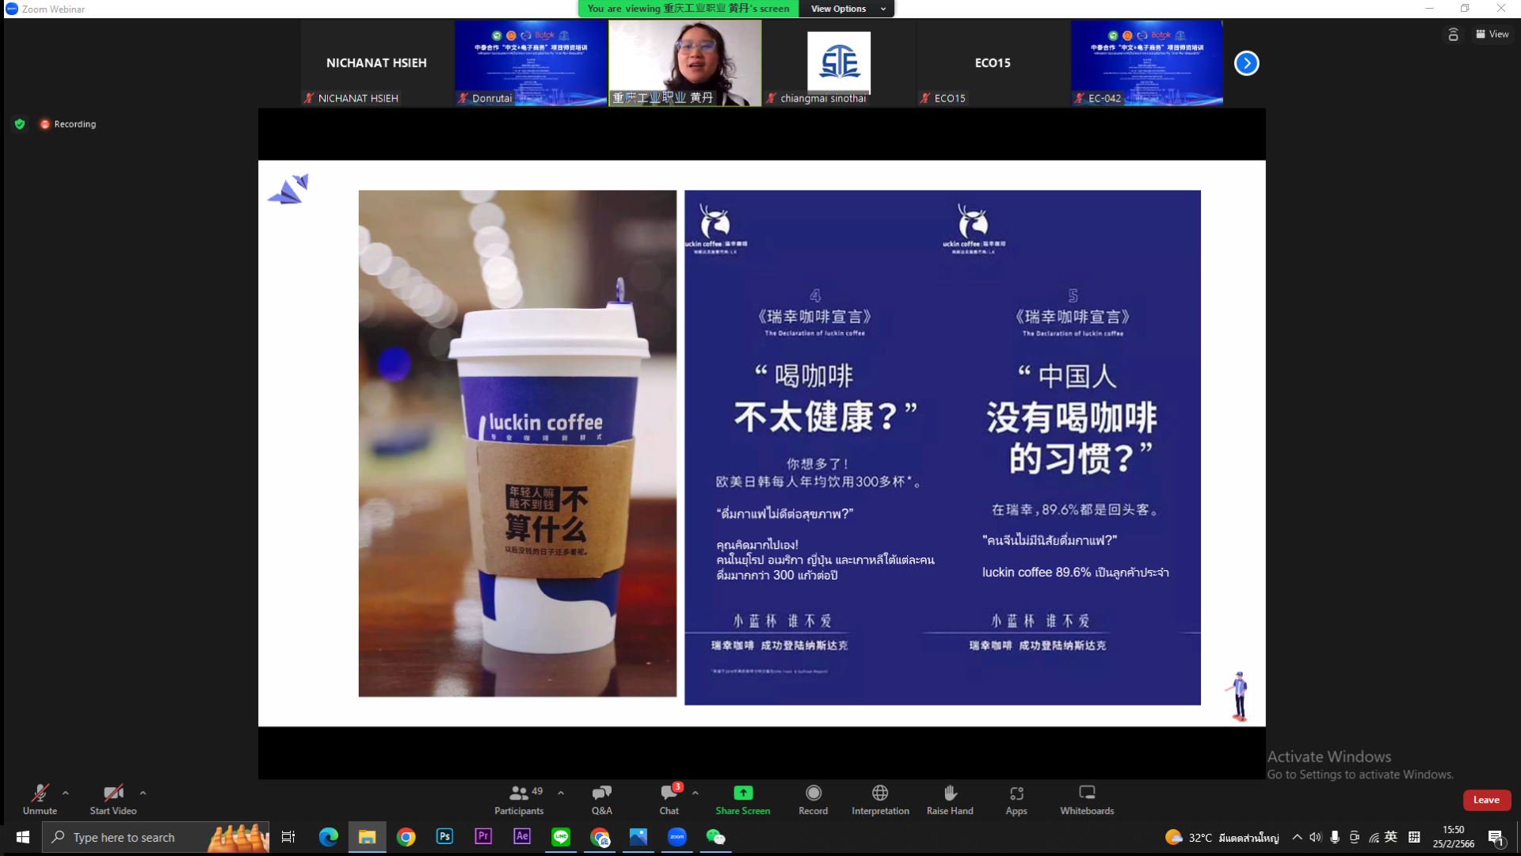The width and height of the screenshot is (1521, 856).
Task: Open the Participants panel
Action: [519, 799]
